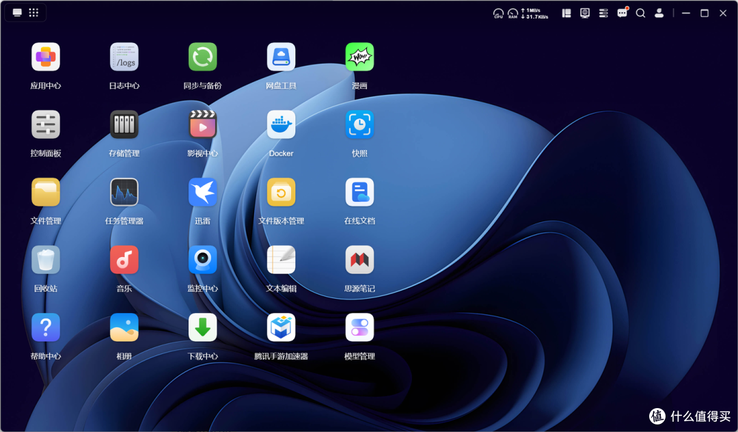
Task: Open the user account menu
Action: [659, 13]
